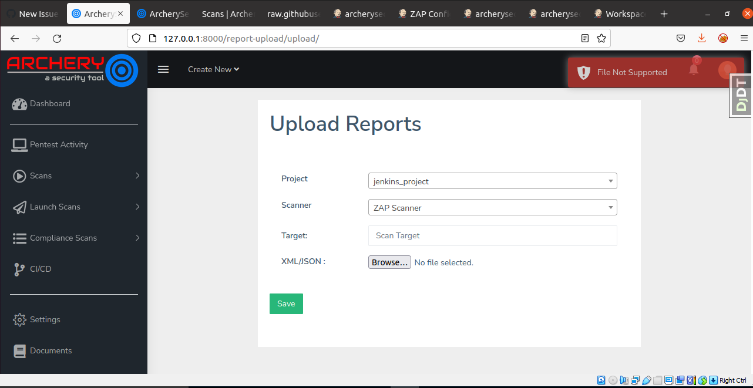The height and width of the screenshot is (388, 753).
Task: Click the Launch Scans paper-plane icon
Action: 19,207
